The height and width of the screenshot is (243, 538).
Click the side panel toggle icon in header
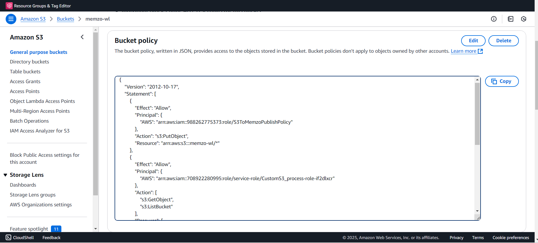(510, 19)
